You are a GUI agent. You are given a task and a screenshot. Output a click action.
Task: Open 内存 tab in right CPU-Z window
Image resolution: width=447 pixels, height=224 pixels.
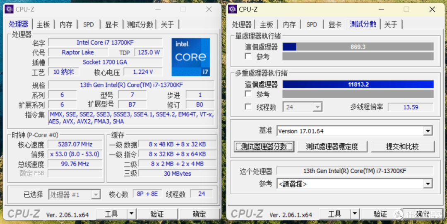289,24
